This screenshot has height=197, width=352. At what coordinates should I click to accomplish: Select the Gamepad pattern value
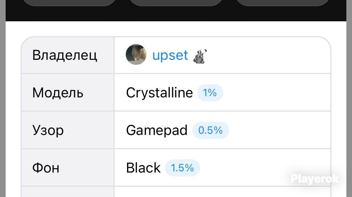157,130
